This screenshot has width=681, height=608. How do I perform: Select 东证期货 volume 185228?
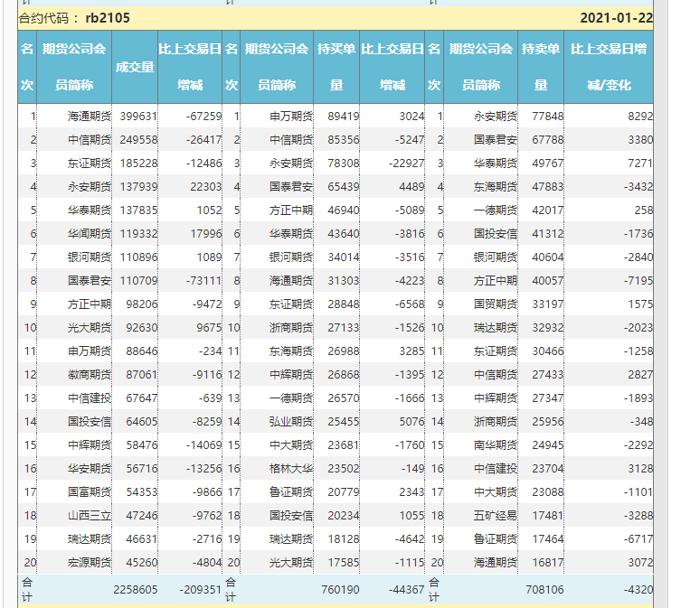pos(138,164)
